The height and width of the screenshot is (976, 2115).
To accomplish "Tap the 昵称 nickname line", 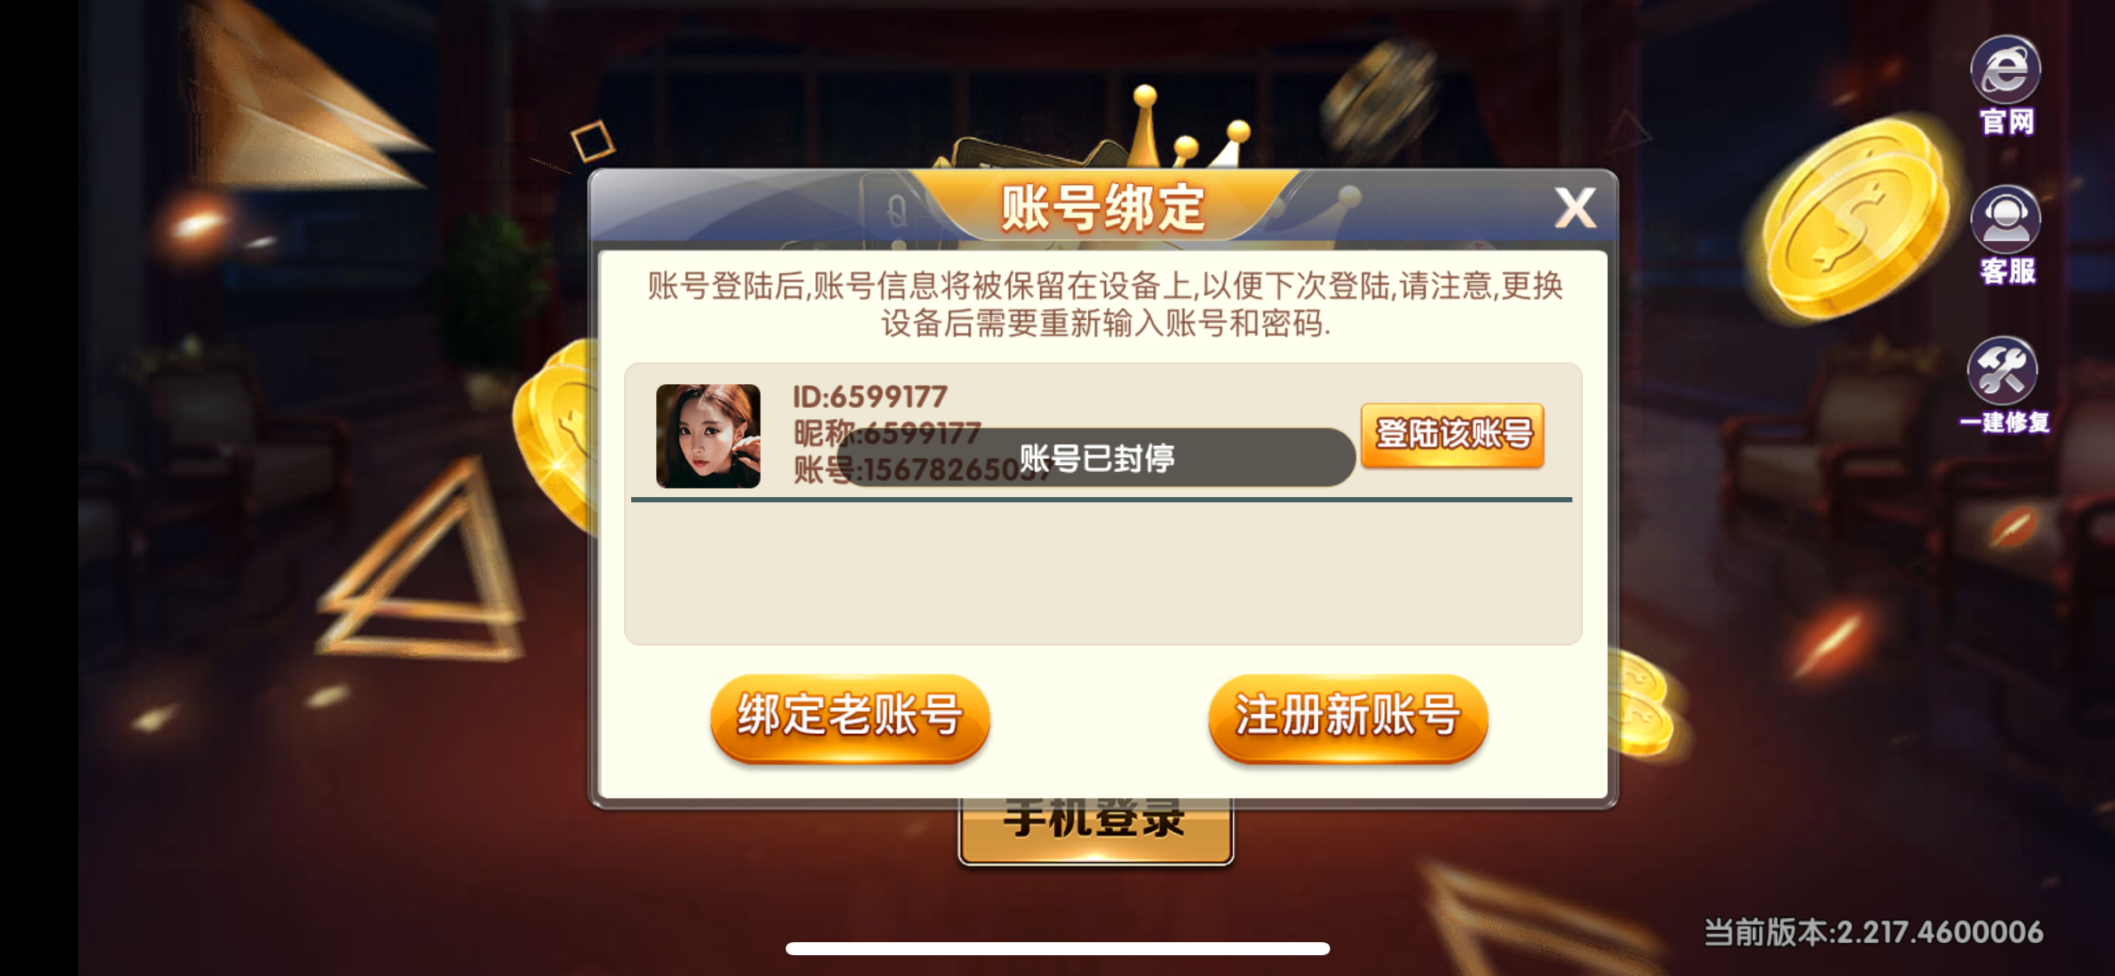I will pyautogui.click(x=886, y=432).
